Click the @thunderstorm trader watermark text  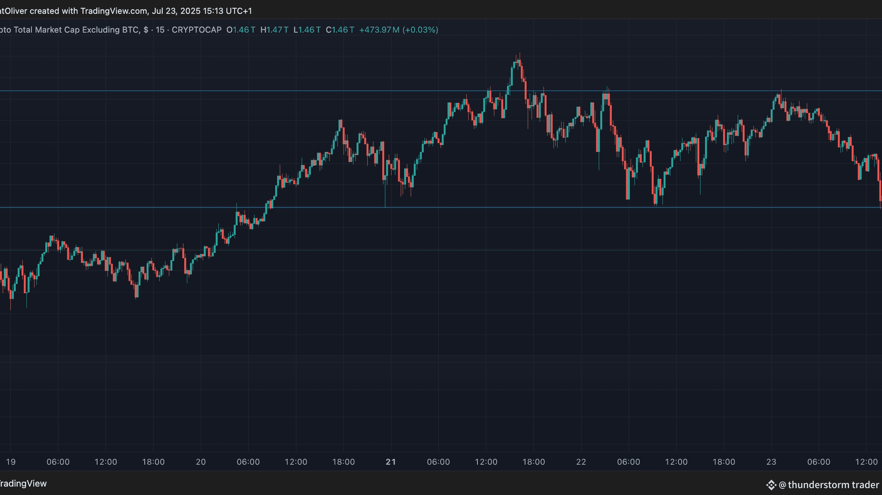(829, 485)
